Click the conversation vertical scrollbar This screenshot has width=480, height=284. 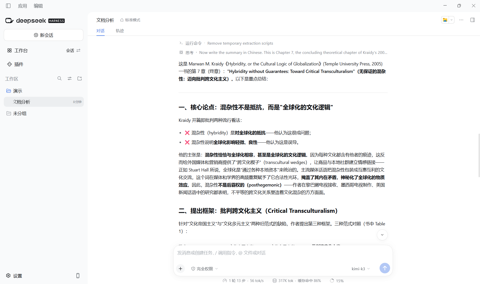point(479,155)
